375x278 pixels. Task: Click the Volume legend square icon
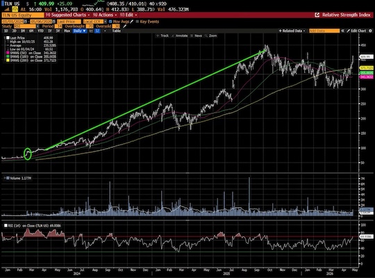[8, 178]
